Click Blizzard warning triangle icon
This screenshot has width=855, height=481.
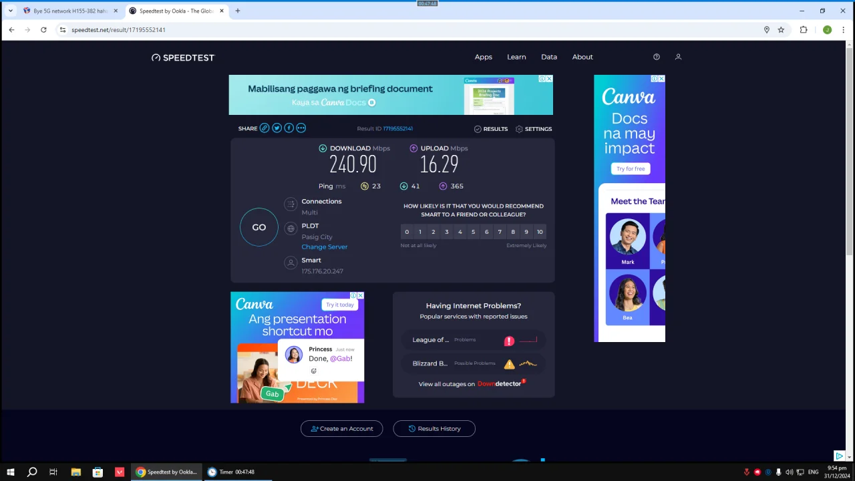click(509, 364)
